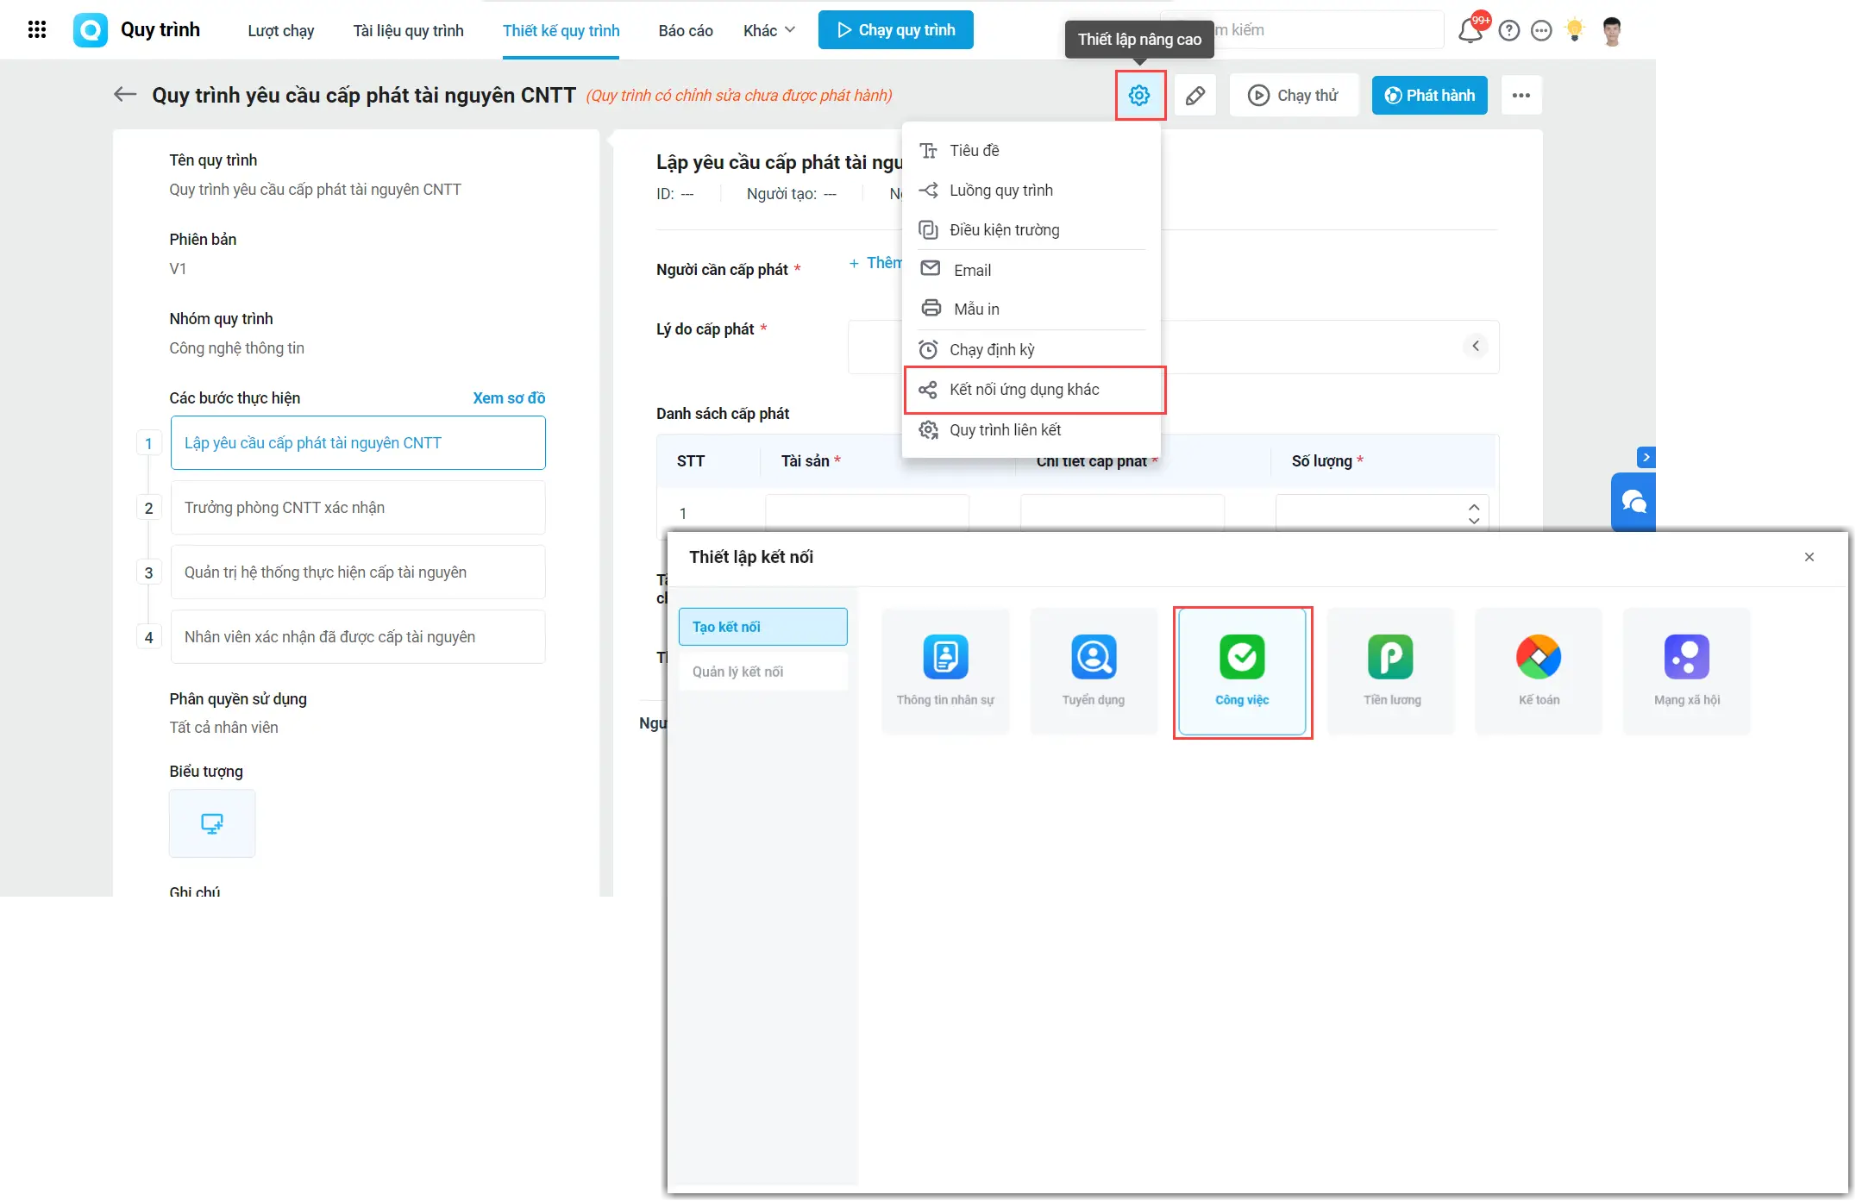Open the Xem sơ đồ link
The width and height of the screenshot is (1856, 1201).
509,398
